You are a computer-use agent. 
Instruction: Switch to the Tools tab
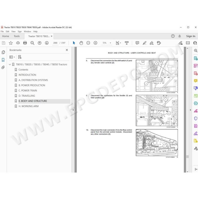pyautogui.click(x=17, y=36)
